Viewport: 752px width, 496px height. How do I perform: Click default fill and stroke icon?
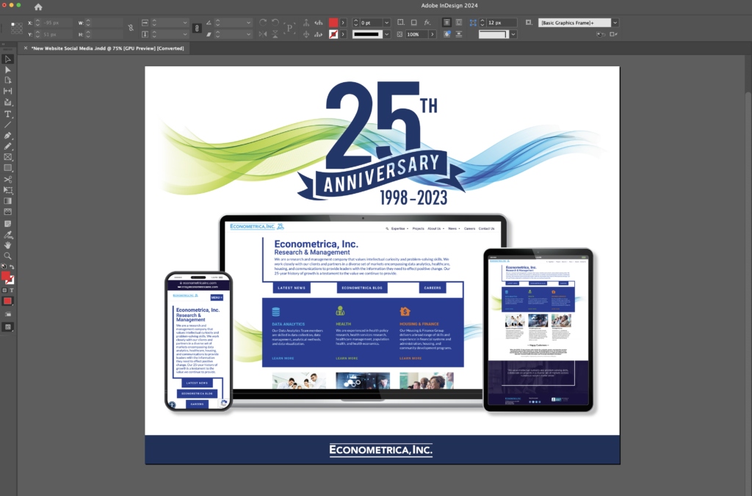click(x=4, y=266)
